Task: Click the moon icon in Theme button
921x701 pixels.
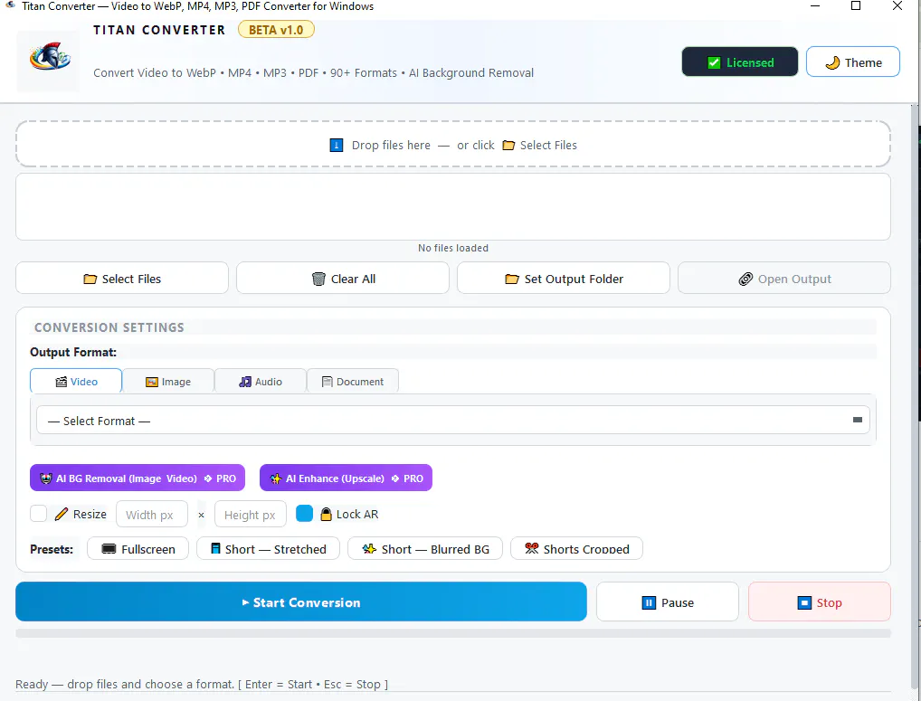Action: 832,62
